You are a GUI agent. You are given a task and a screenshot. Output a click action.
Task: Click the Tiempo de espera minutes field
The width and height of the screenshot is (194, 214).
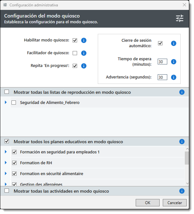tap(162, 62)
